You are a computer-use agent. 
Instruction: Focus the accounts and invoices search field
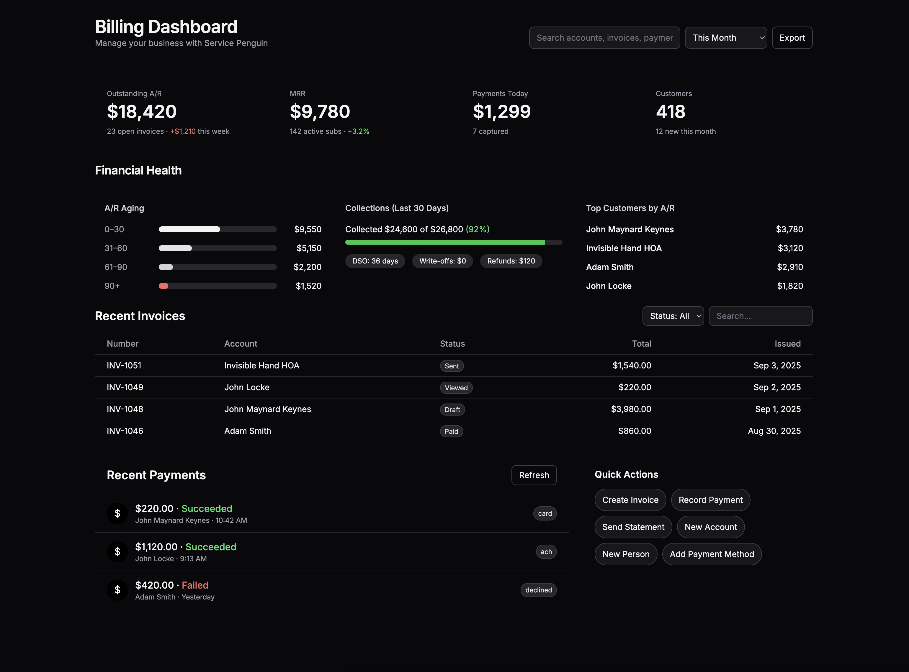click(604, 38)
